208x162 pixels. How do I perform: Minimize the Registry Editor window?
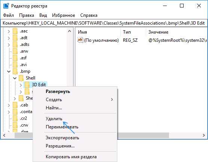165,6
